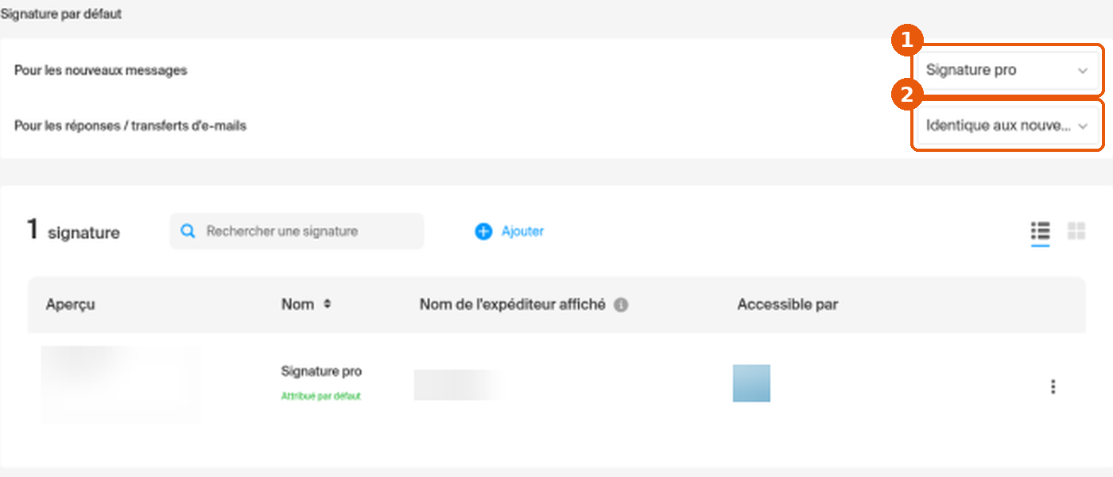
Task: Click the Nom column header text
Action: point(297,304)
